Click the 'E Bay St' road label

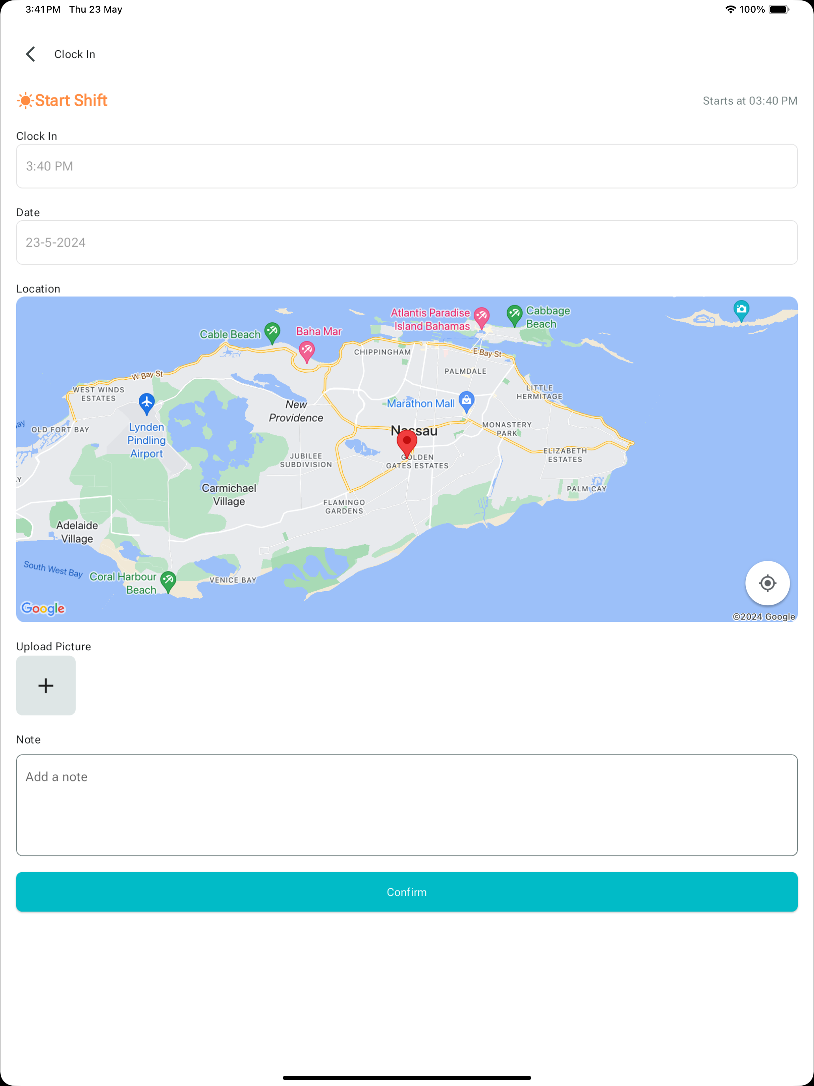click(x=487, y=352)
